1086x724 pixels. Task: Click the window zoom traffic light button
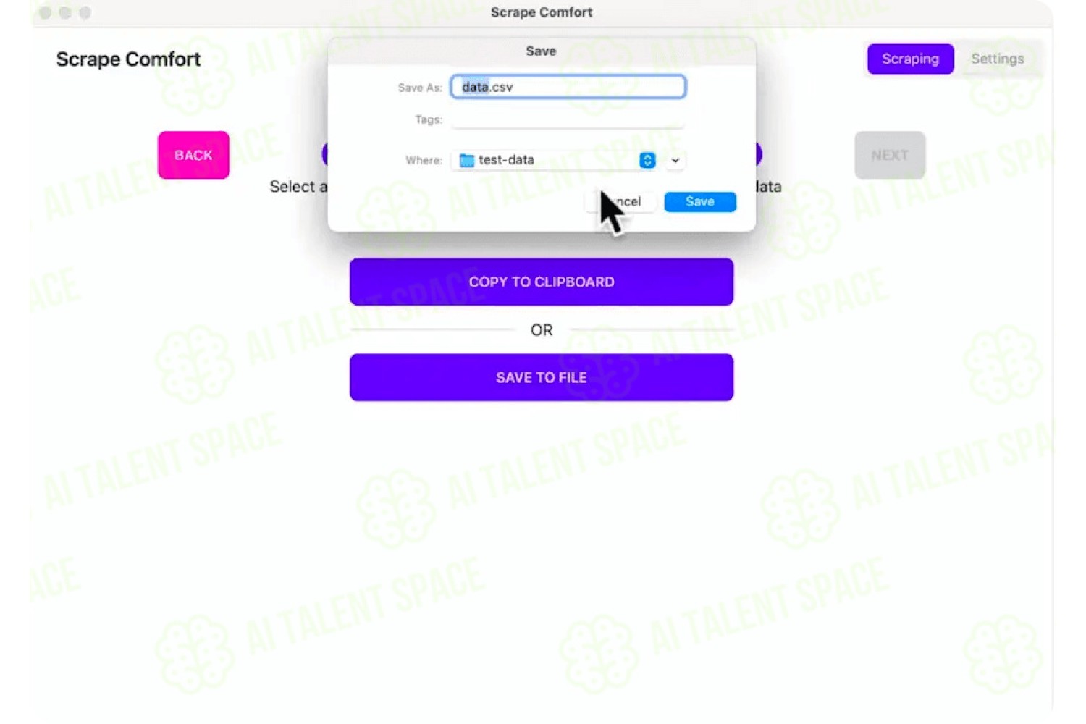click(x=85, y=12)
